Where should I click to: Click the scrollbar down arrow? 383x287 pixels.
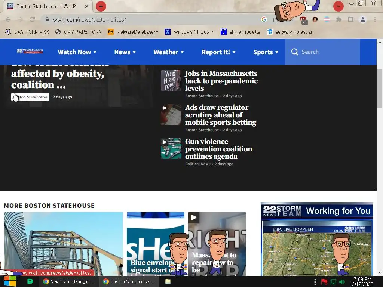click(380, 272)
